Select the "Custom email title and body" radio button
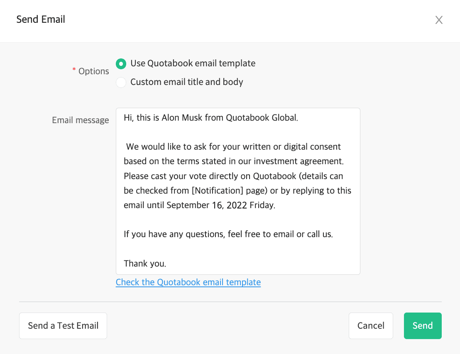The height and width of the screenshot is (354, 460). [121, 82]
